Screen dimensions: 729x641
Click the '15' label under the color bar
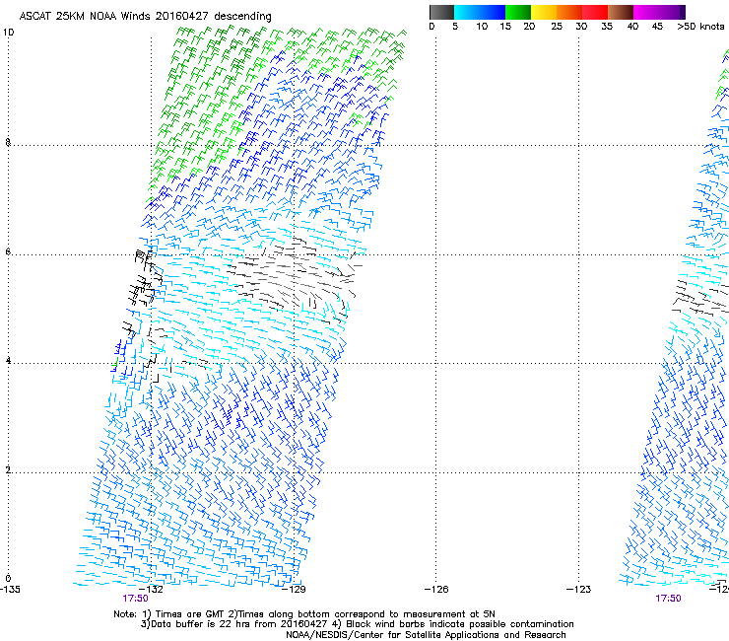(x=505, y=27)
